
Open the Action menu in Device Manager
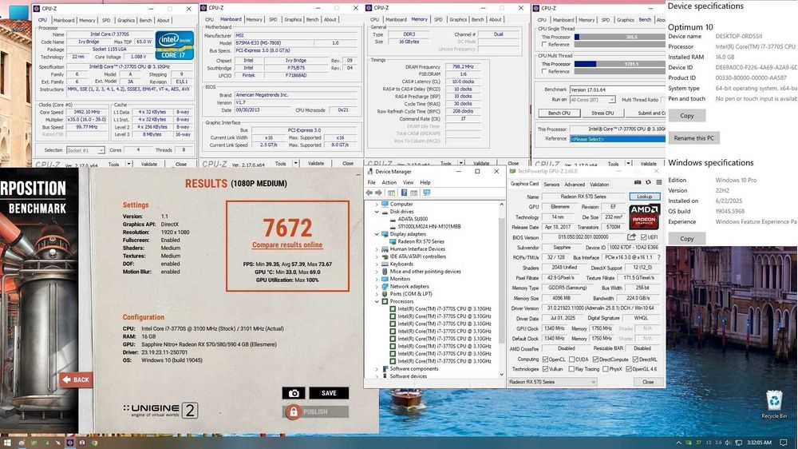coord(389,182)
